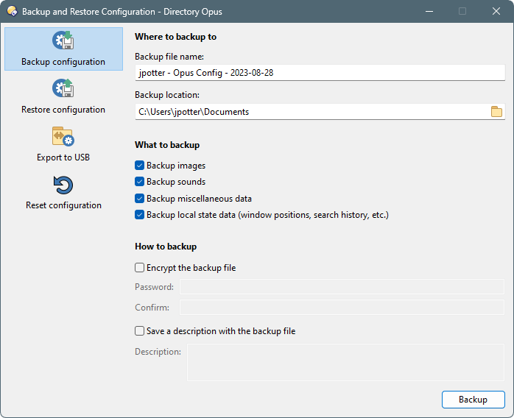Uncheck Backup images

(139, 166)
